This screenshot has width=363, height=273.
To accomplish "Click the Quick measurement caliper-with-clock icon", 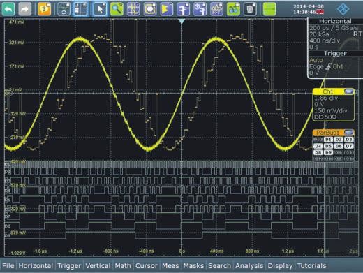I will coord(200,9).
